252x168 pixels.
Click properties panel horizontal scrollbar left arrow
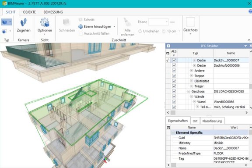pyautogui.click(x=168, y=165)
